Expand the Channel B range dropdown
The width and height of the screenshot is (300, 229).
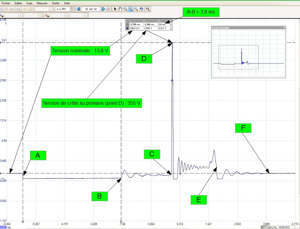click(66, 15)
